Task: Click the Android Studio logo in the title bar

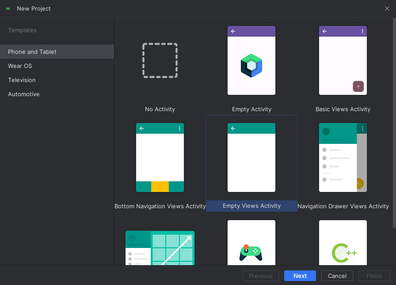Action: pos(8,8)
